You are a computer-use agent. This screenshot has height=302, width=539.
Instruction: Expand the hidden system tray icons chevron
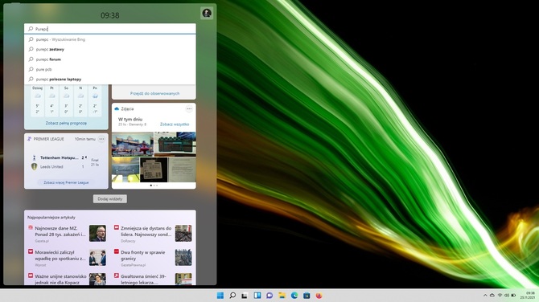coord(485,296)
